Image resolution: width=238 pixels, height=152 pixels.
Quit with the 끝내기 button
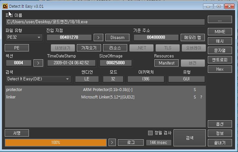tap(220, 143)
